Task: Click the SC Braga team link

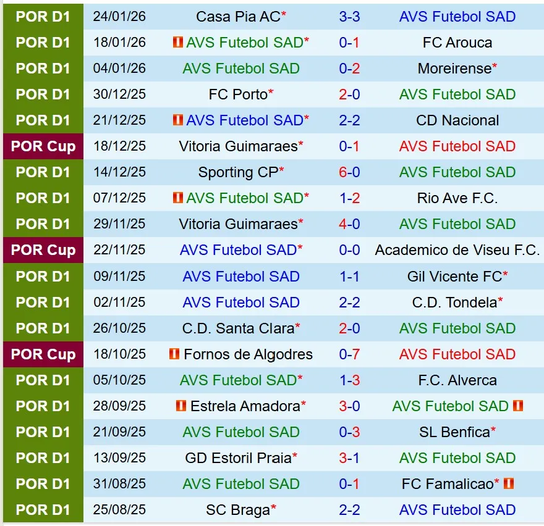Action: [238, 510]
